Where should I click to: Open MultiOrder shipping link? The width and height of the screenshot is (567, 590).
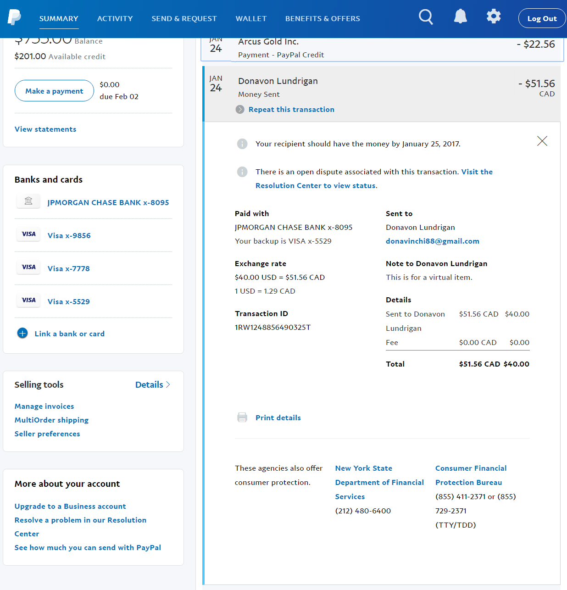[x=51, y=420]
